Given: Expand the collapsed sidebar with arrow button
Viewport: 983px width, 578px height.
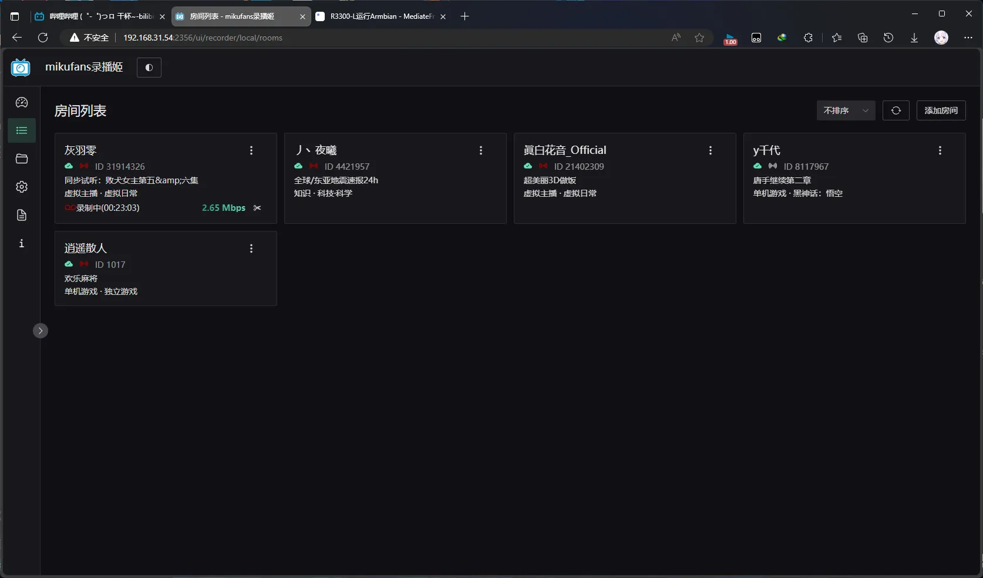Looking at the screenshot, I should pos(41,331).
